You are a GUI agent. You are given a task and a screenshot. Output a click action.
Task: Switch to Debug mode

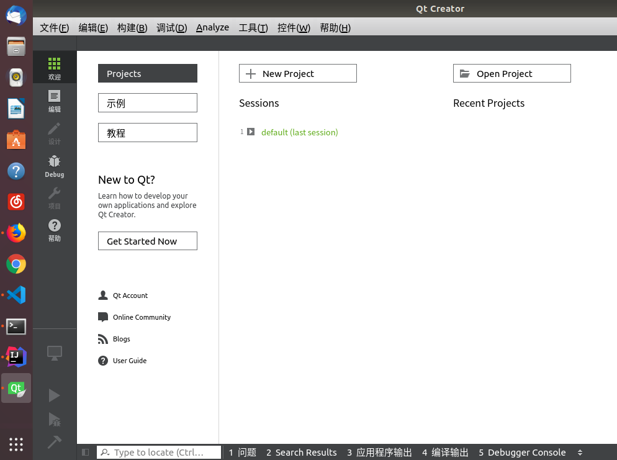(x=55, y=166)
